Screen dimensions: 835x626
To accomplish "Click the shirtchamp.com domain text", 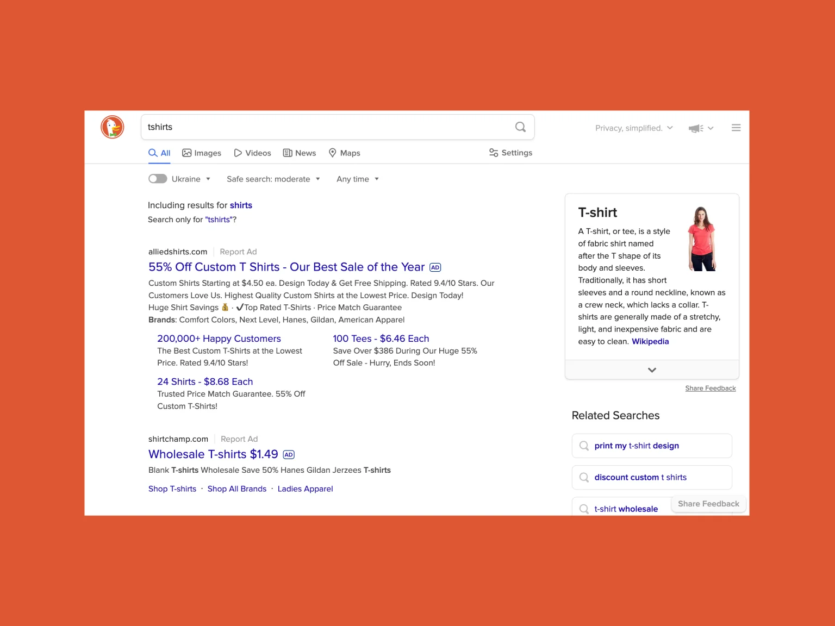I will coord(178,439).
